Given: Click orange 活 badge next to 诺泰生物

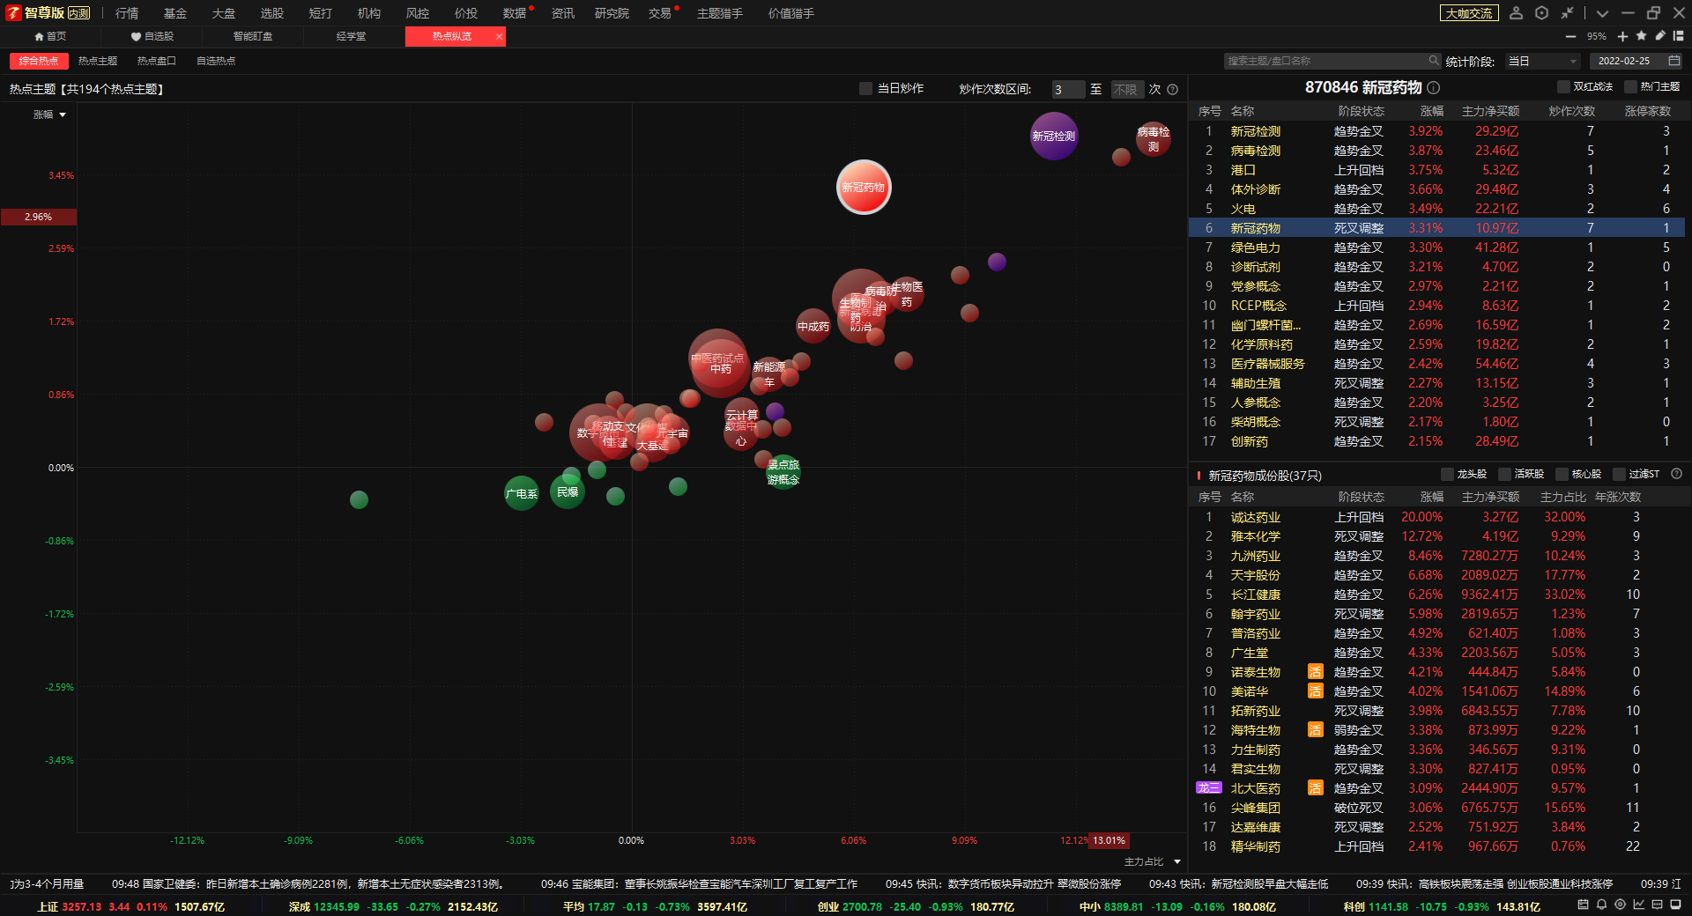Looking at the screenshot, I should coord(1315,672).
